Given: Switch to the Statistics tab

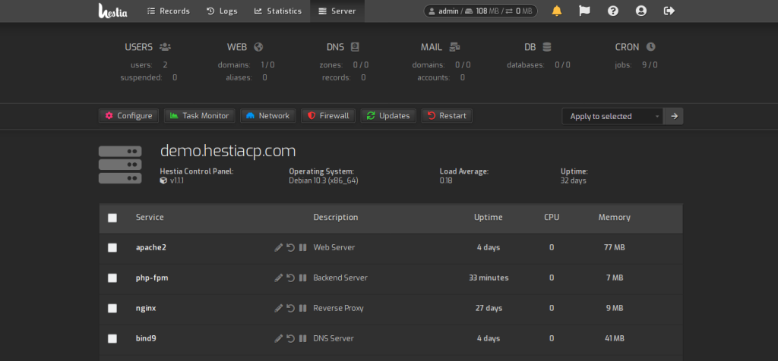Looking at the screenshot, I should 278,11.
